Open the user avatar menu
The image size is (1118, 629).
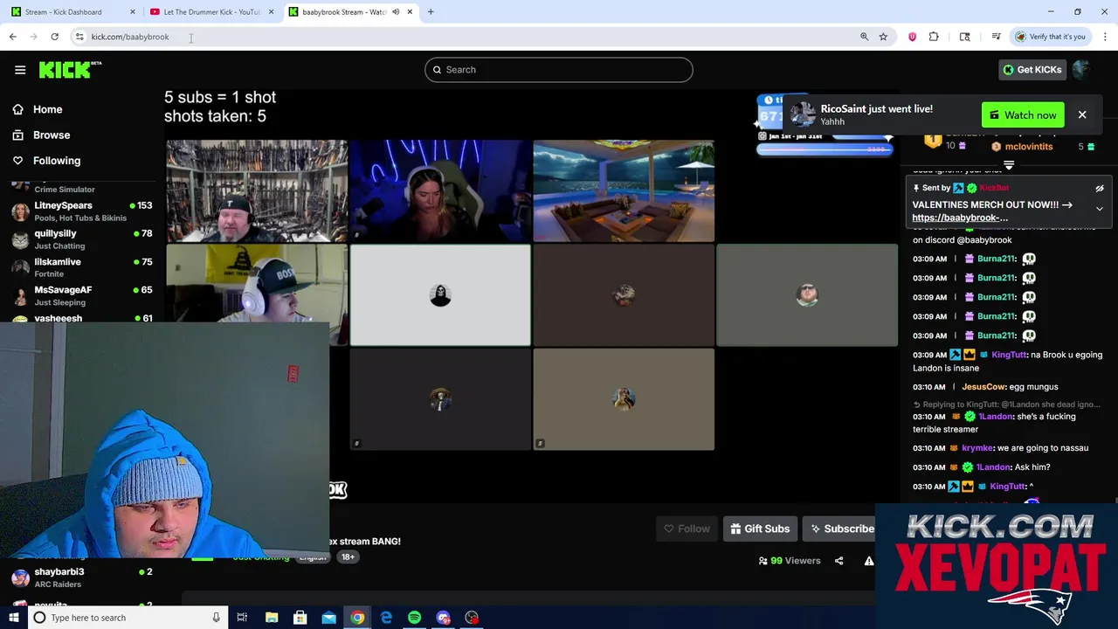[1082, 70]
